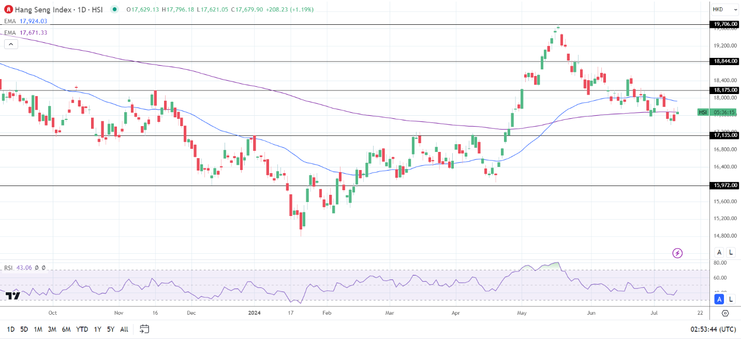Click the bold 2024 label on time axis

pos(254,313)
